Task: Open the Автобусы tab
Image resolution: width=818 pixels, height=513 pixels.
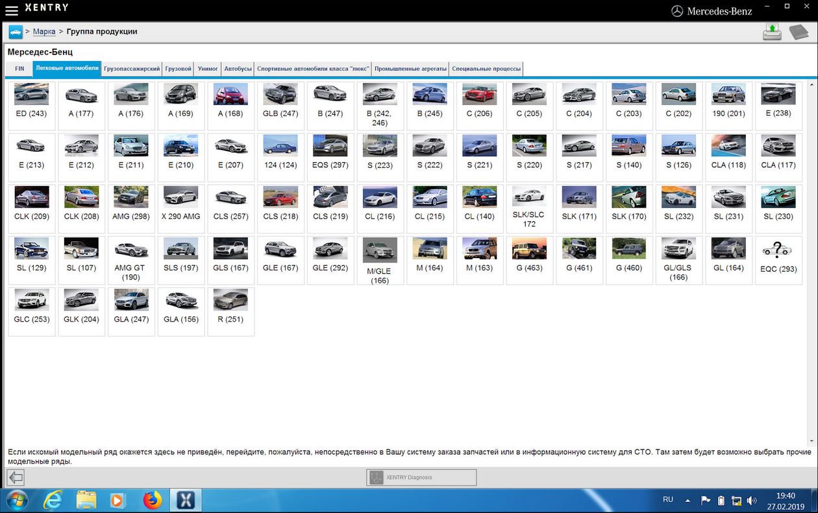Action: point(238,69)
